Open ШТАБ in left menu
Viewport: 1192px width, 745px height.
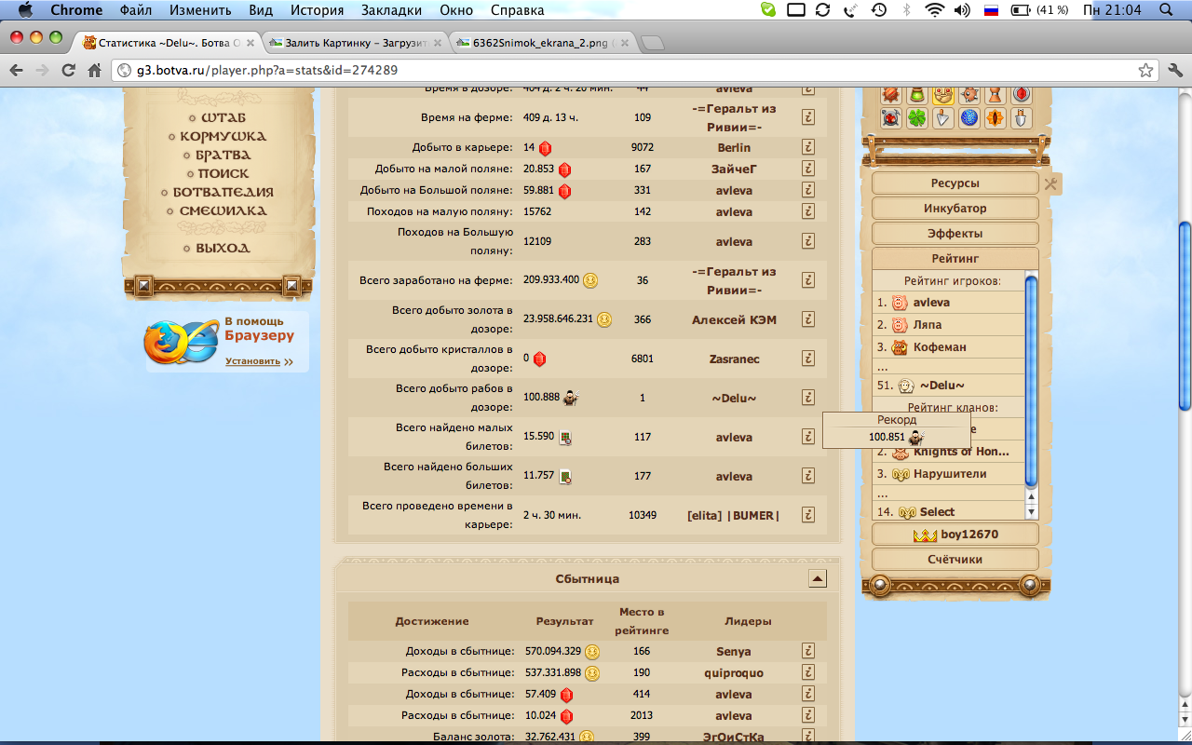pos(223,117)
